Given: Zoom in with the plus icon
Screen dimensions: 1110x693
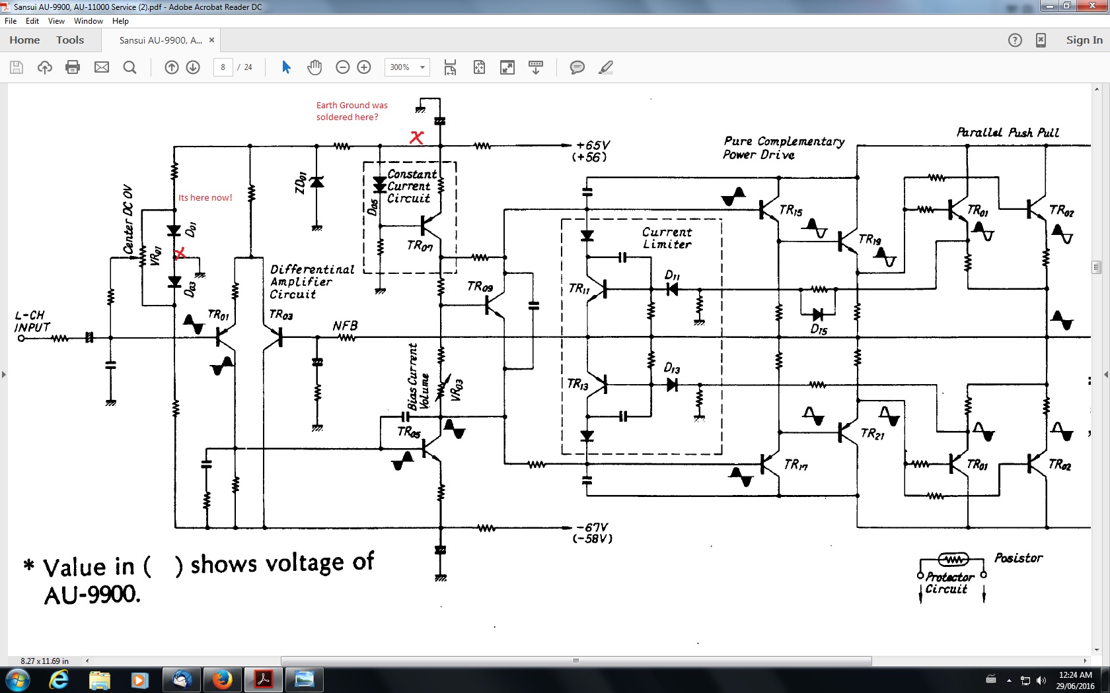Looking at the screenshot, I should [x=364, y=67].
